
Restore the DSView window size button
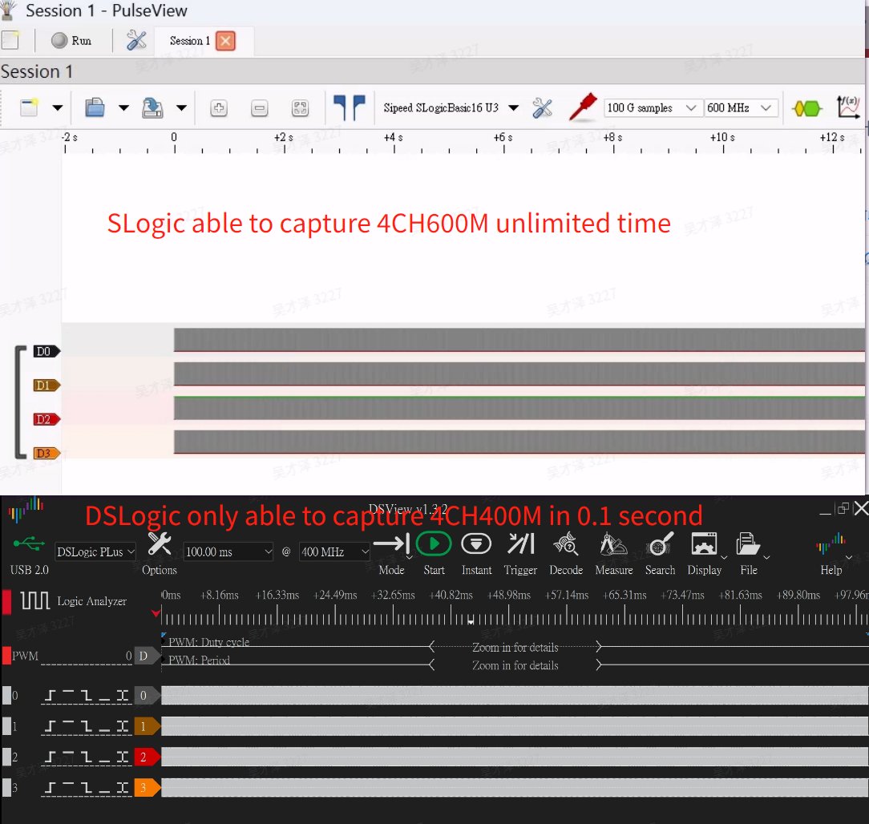pos(843,508)
